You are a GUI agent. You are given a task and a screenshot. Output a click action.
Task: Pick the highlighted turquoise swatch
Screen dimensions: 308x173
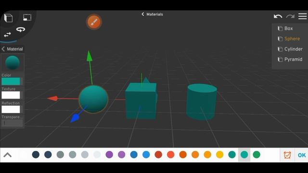(x=244, y=155)
